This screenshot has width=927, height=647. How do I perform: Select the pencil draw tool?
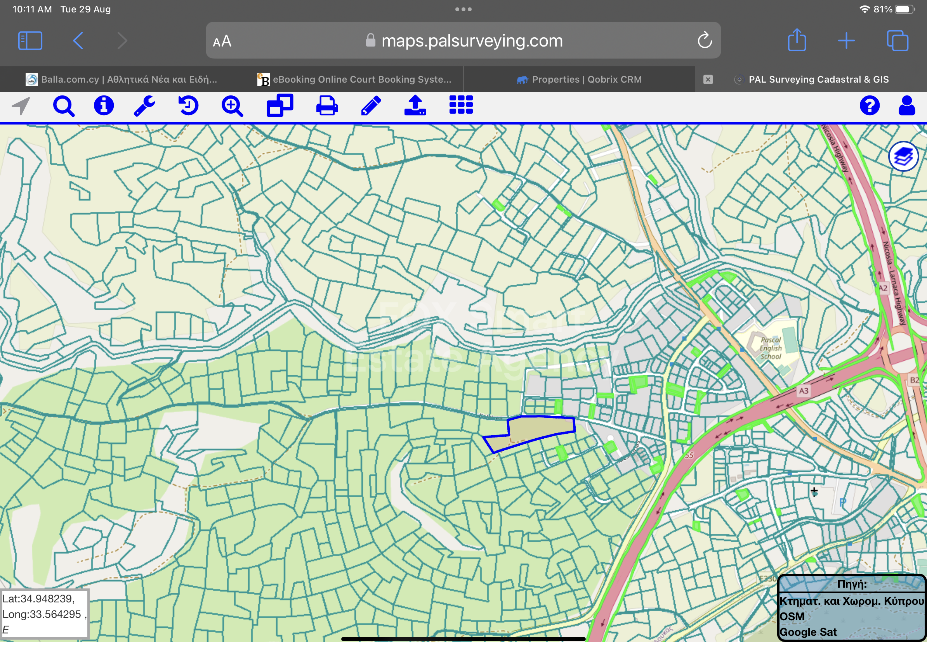click(x=371, y=106)
